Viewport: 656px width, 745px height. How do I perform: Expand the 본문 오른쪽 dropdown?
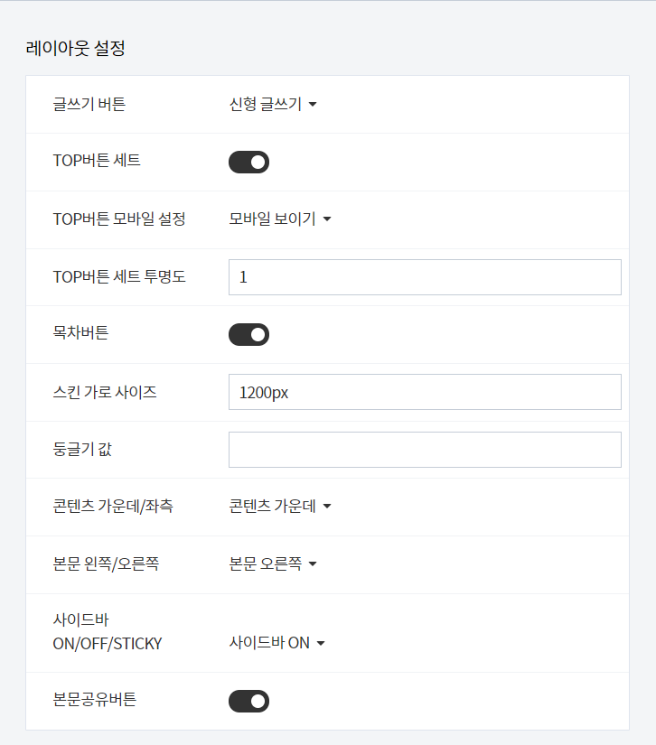pyautogui.click(x=273, y=563)
